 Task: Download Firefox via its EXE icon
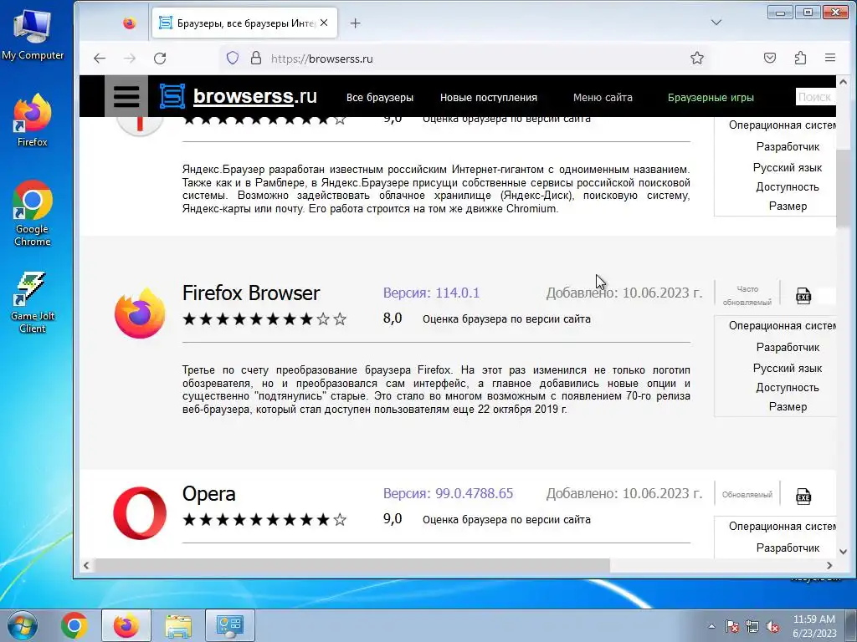click(803, 296)
